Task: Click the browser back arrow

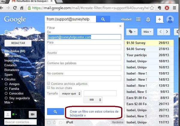Action: tap(1, 8)
